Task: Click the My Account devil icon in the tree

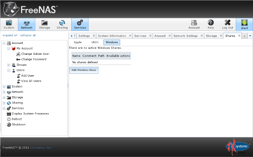Action: 14,48
